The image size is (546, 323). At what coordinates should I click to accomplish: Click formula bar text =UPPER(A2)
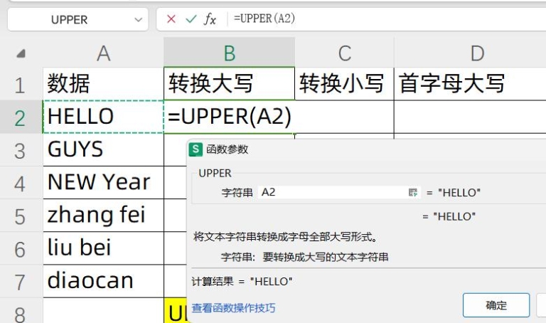click(264, 18)
